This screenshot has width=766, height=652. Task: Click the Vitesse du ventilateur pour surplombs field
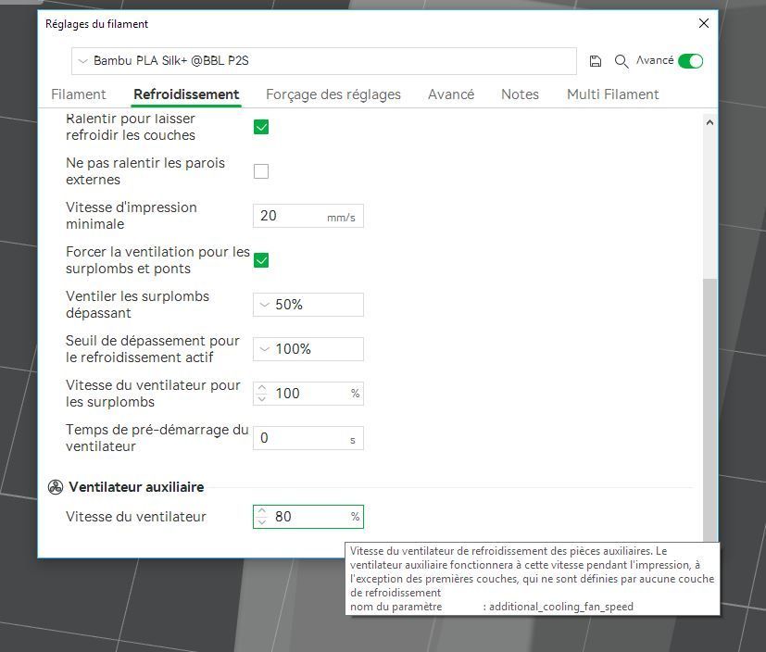pyautogui.click(x=308, y=394)
